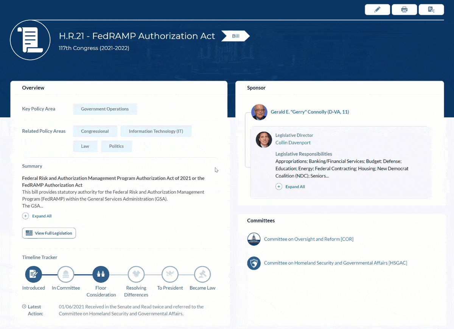Screen dimensions: 454x329
Task: Click the Sponsor panel heading
Action: [x=256, y=88]
